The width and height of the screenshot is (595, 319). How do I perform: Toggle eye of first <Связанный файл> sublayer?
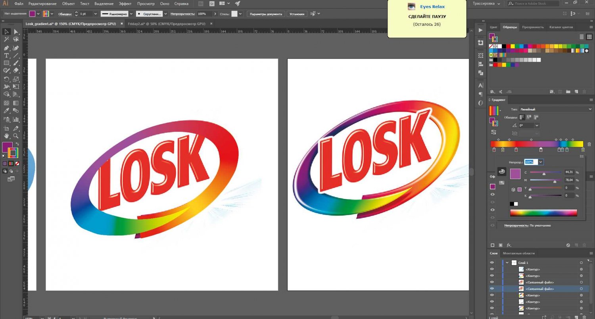[492, 282]
